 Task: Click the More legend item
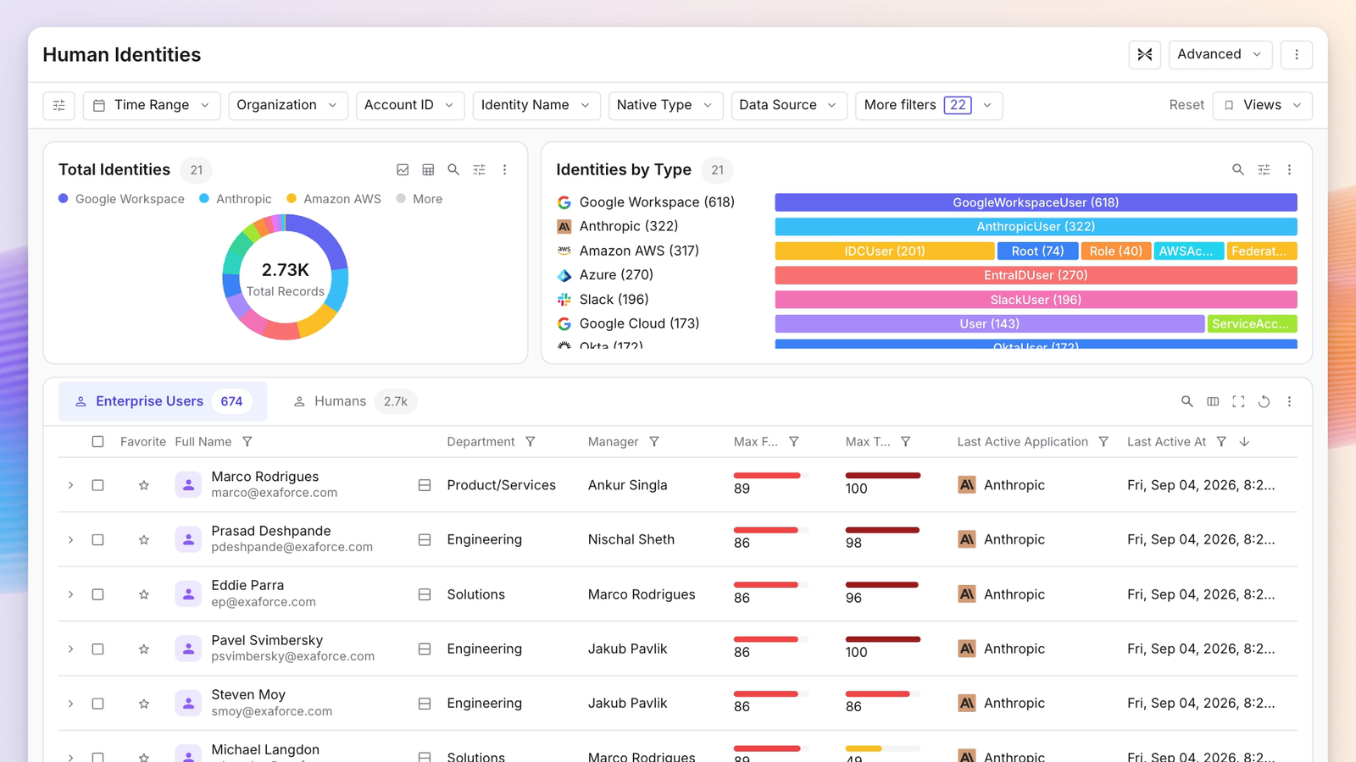tap(420, 199)
